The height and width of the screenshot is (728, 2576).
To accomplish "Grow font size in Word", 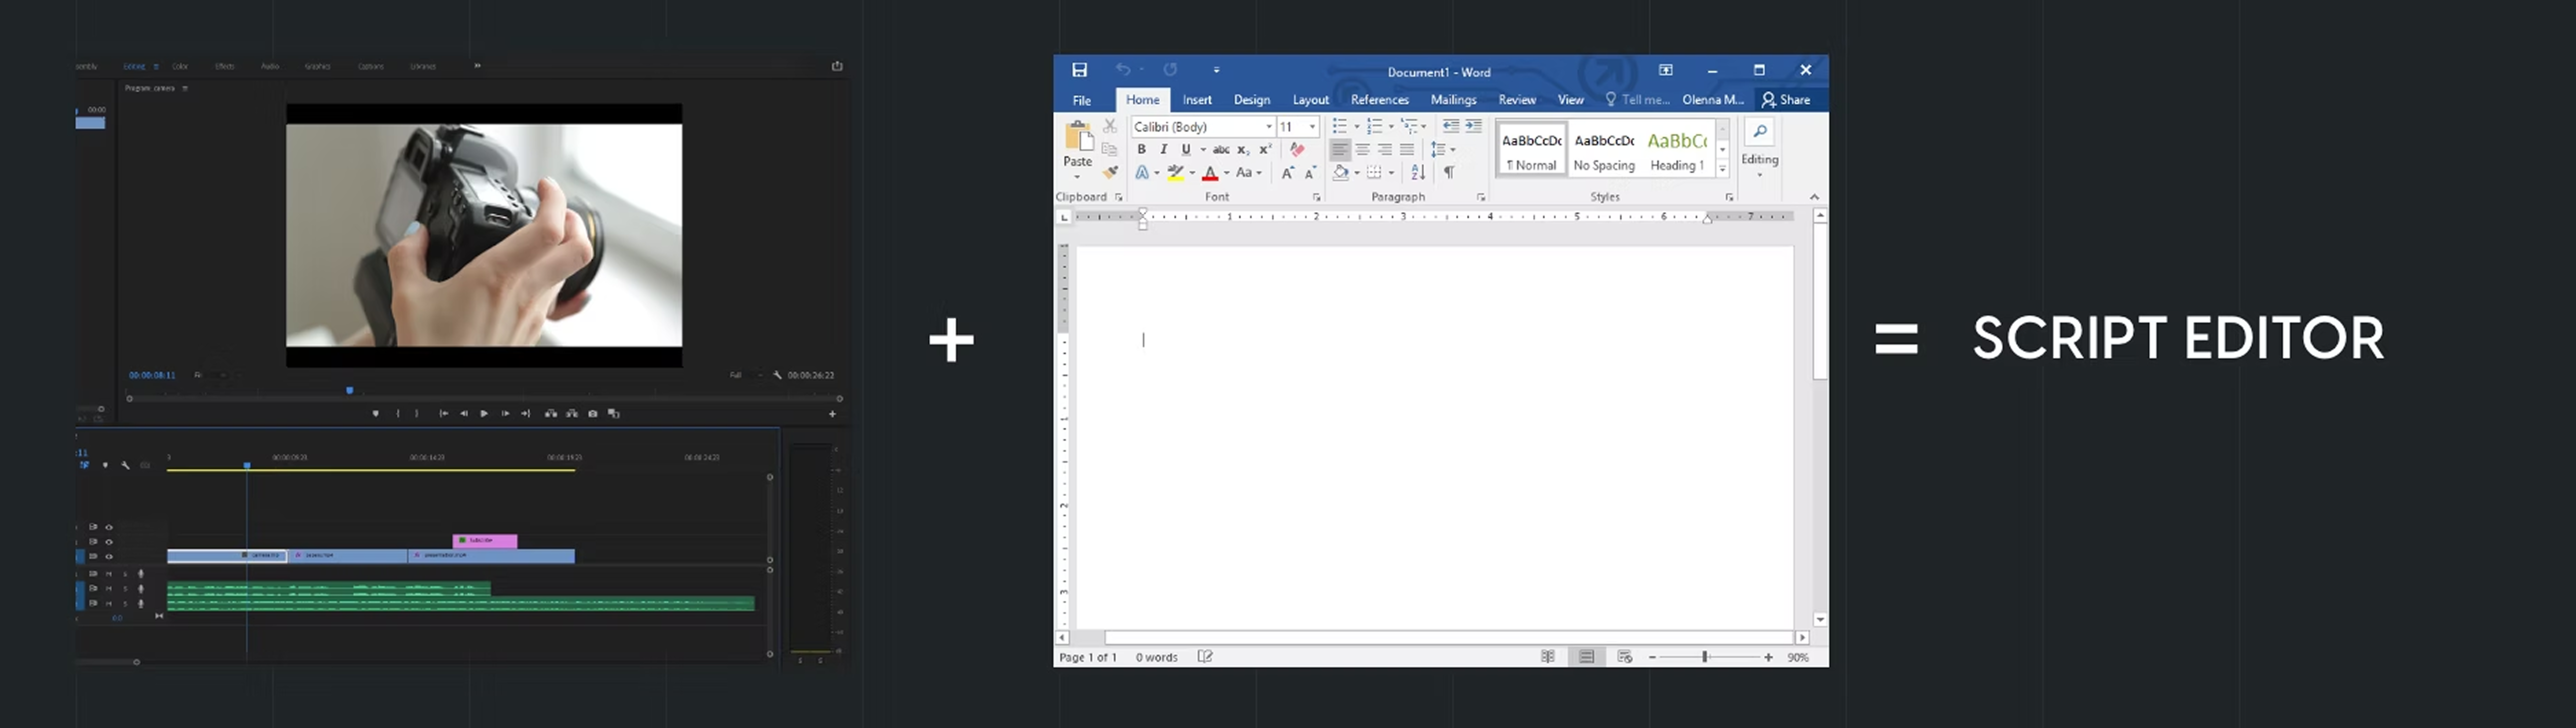I will tap(1288, 173).
